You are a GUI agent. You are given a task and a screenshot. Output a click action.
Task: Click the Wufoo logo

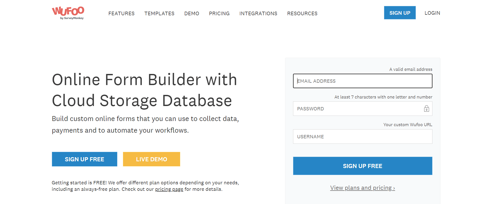tap(68, 13)
